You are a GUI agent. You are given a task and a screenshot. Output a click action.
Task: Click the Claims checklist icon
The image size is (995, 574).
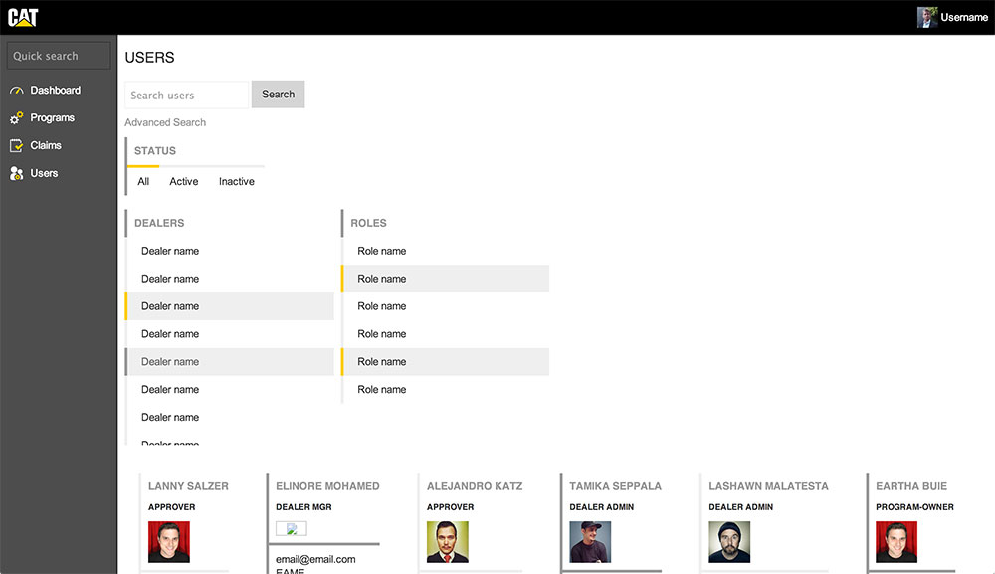tap(17, 146)
